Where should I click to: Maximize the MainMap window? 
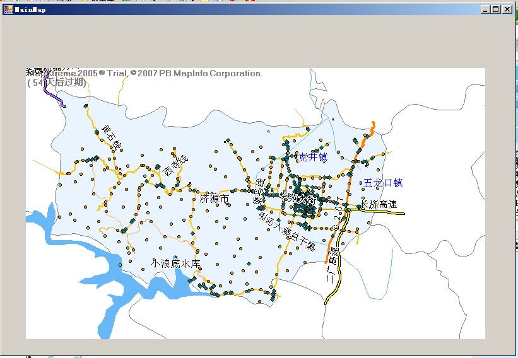[x=495, y=9]
